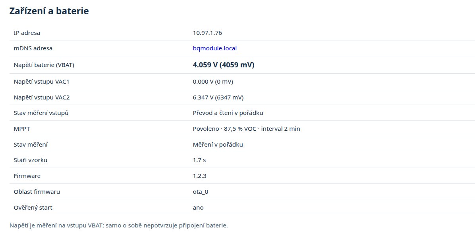Select the partition value ota_0

[201, 192]
